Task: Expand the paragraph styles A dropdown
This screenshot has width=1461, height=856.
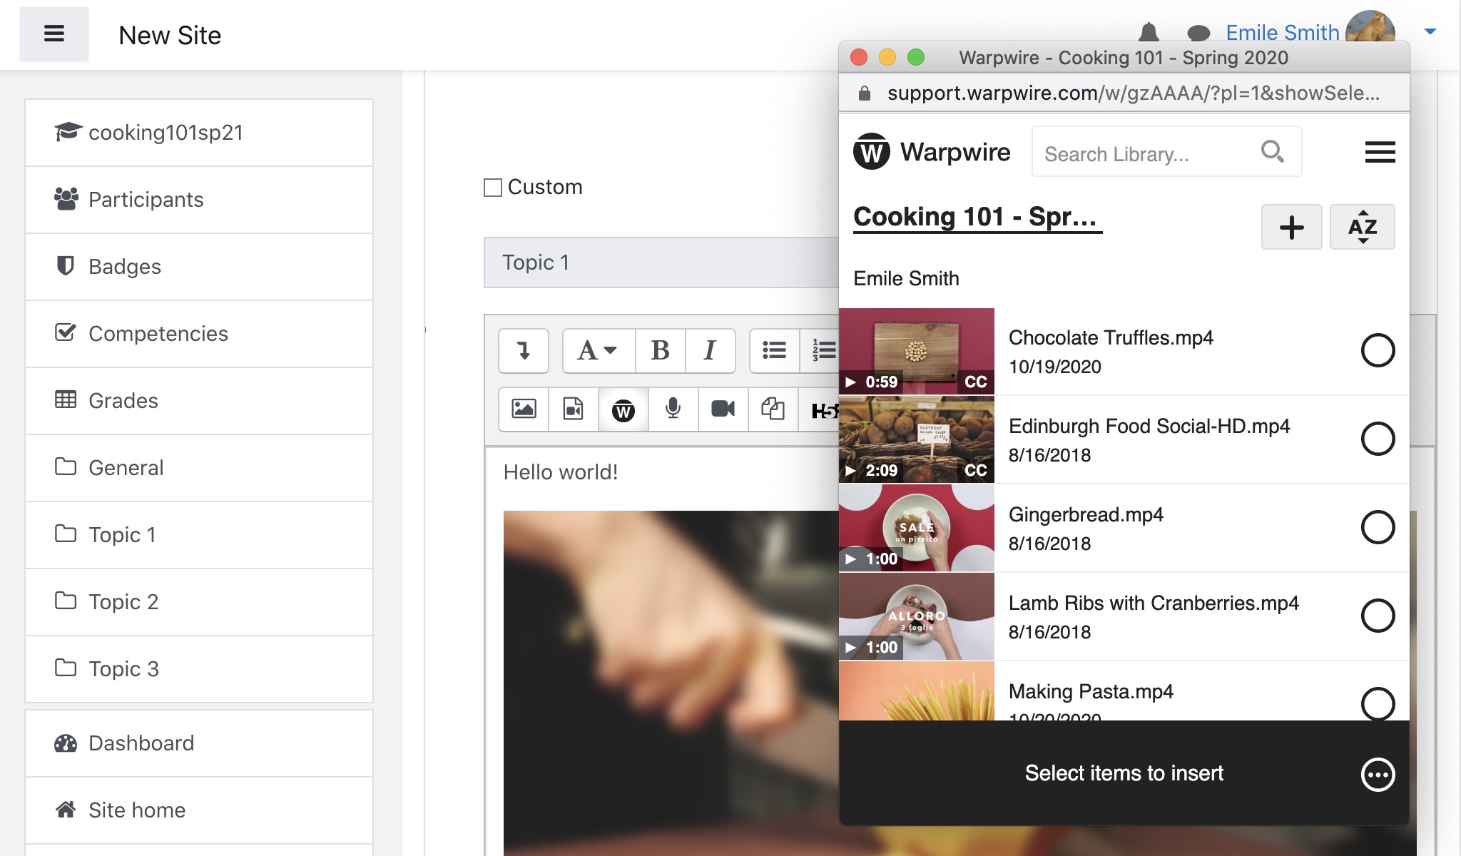Action: tap(598, 351)
